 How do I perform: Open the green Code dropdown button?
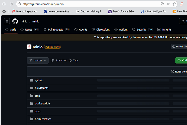tap(181, 60)
